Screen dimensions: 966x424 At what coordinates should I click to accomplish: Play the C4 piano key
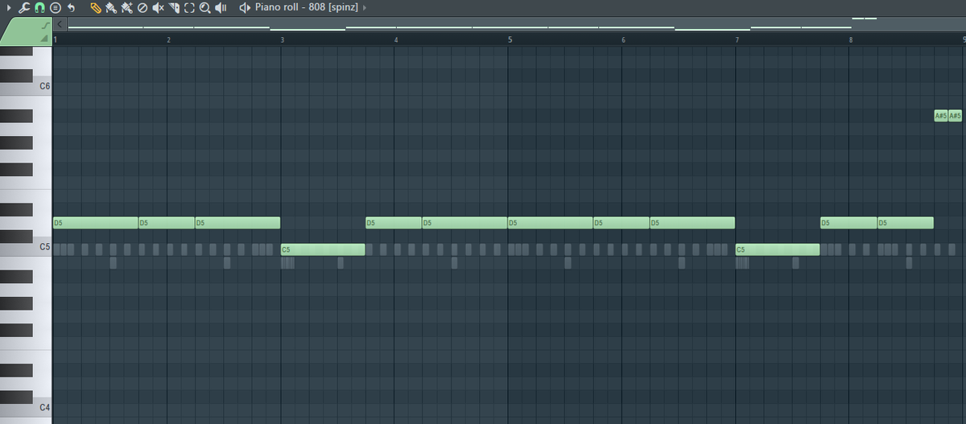coord(44,410)
